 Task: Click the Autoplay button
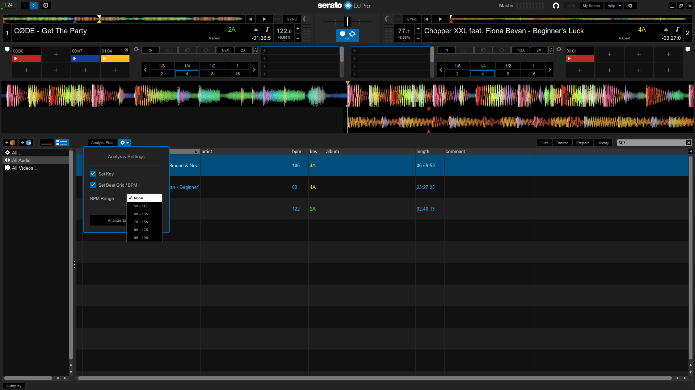point(14,386)
